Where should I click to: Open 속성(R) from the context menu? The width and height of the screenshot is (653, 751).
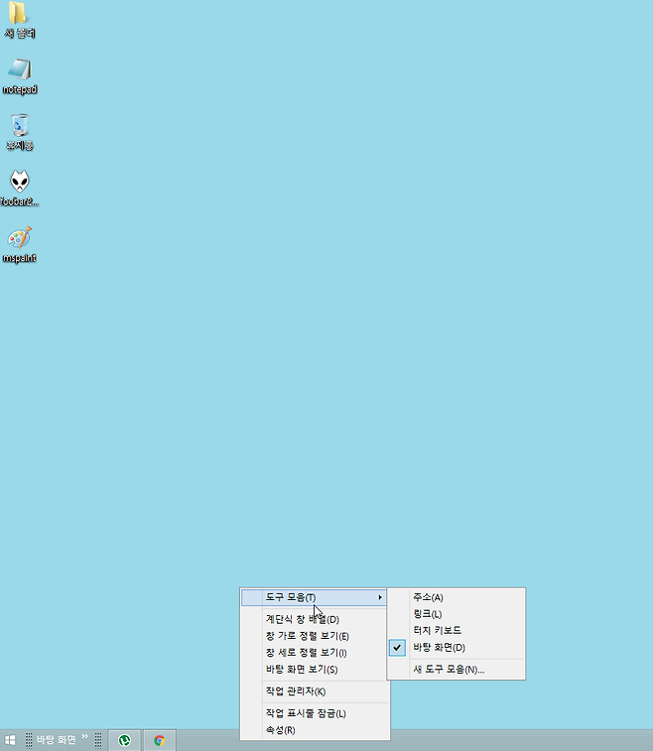280,730
